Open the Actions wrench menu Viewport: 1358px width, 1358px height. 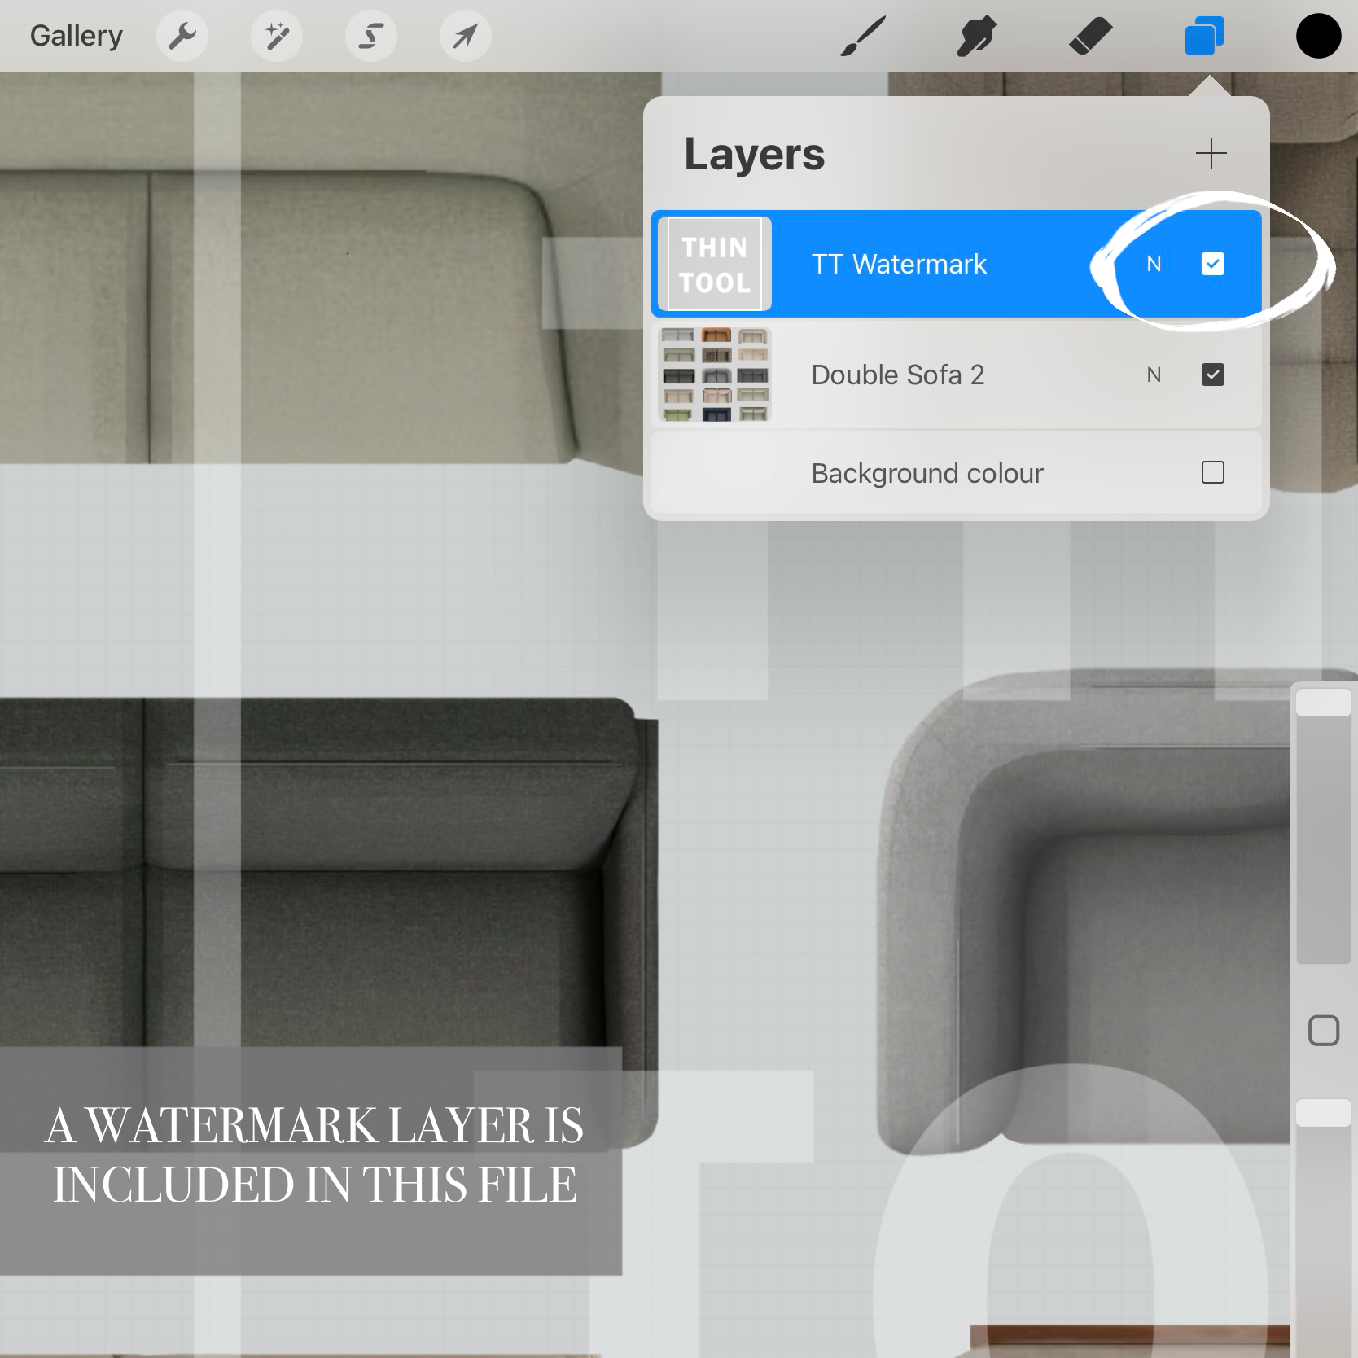(x=182, y=36)
